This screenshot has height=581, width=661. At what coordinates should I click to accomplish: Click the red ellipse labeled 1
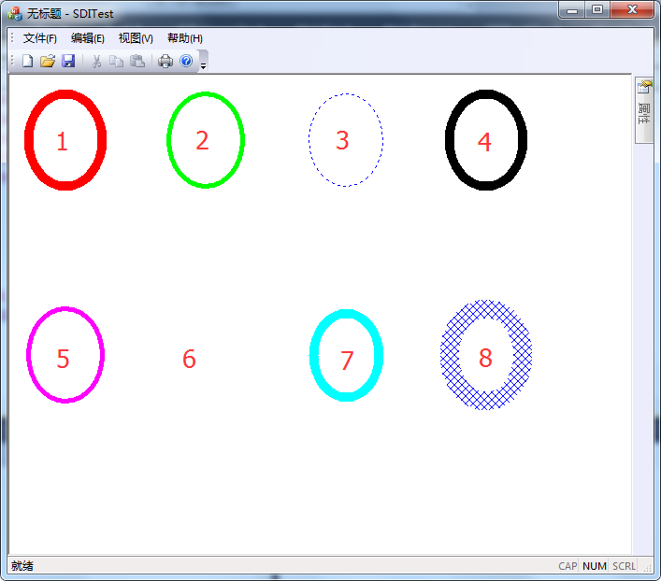pos(65,140)
